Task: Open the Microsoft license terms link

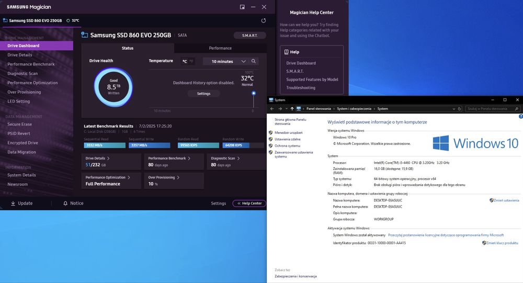Action: [x=446, y=235]
